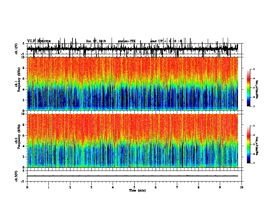Click the 'ch.1(V)' waveform axis label

16,49
